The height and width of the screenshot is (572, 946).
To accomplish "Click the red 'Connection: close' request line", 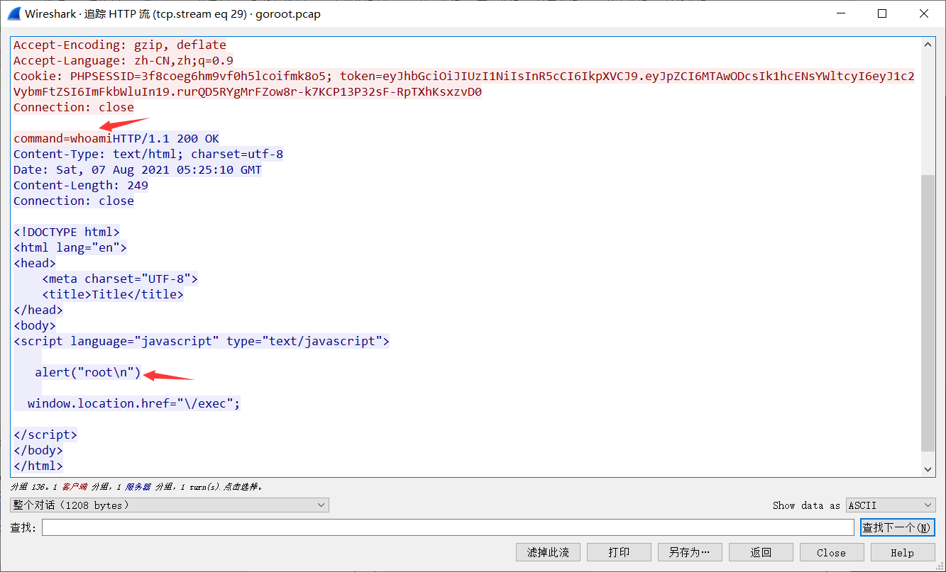I will [74, 107].
